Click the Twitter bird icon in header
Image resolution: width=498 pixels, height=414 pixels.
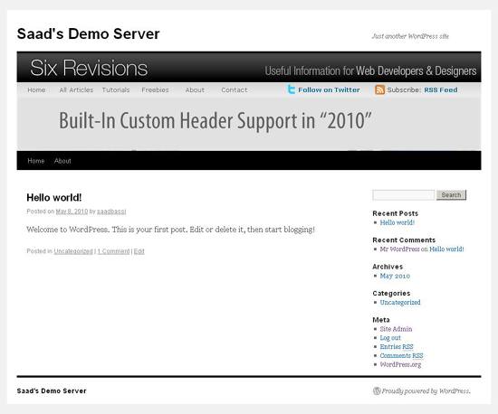click(x=291, y=89)
